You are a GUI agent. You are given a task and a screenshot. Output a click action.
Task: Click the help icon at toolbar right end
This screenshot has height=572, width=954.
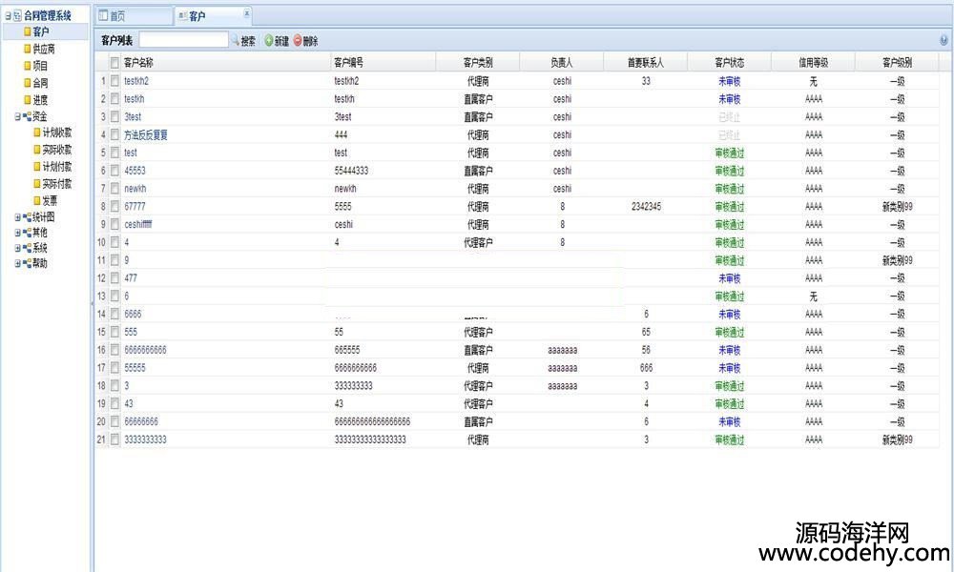coord(944,40)
